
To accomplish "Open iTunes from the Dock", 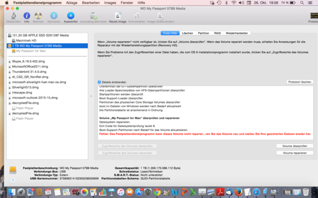I will (x=121, y=192).
